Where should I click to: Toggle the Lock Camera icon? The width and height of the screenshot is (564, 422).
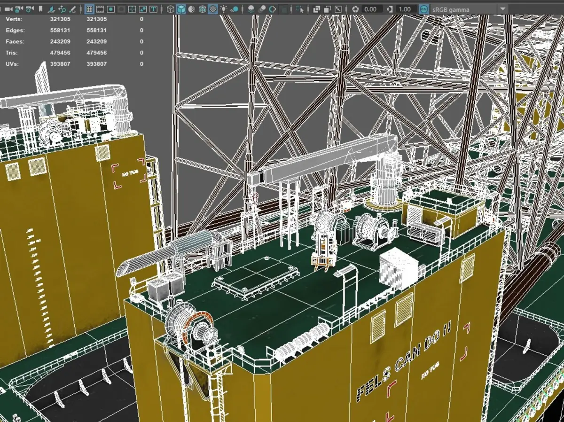click(18, 9)
